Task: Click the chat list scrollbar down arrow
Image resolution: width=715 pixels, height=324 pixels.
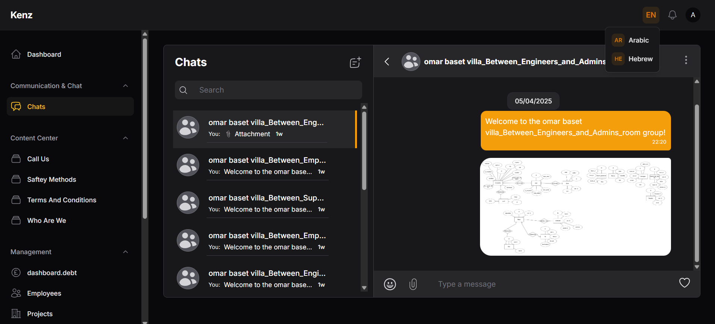Action: [364, 288]
